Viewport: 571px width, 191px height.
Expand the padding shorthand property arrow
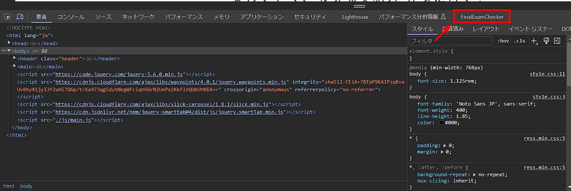[x=445, y=146]
